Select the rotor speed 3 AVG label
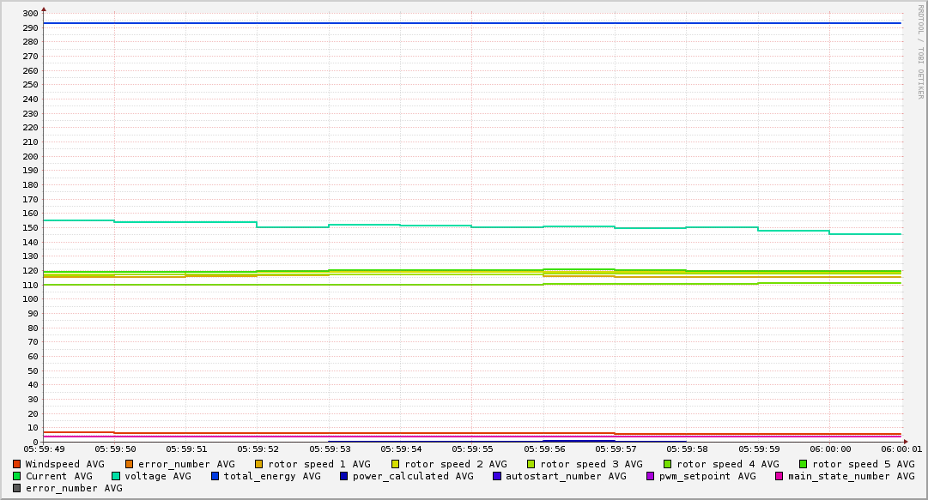This screenshot has width=928, height=500. click(591, 464)
